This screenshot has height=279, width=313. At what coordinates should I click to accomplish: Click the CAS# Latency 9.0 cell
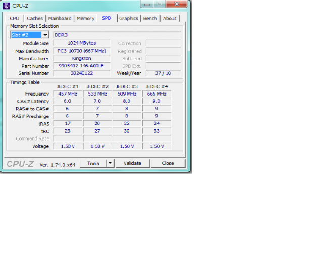point(156,101)
